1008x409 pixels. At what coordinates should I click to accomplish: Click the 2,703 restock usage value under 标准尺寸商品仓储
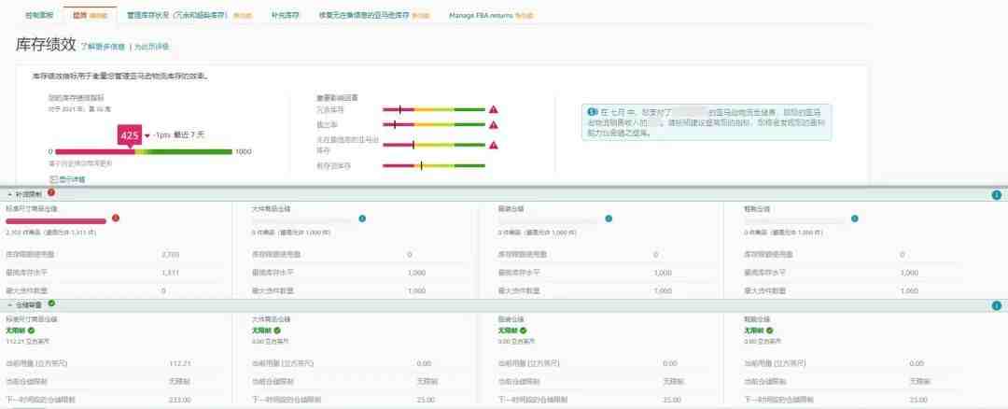pyautogui.click(x=171, y=255)
